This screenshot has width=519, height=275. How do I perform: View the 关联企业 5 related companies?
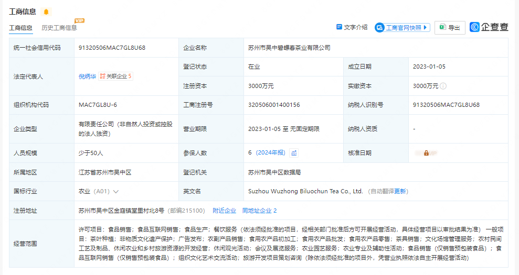pos(116,76)
